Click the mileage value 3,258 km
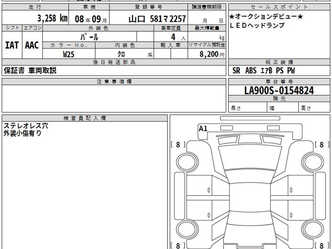This screenshot has height=249, width=332. [52, 19]
